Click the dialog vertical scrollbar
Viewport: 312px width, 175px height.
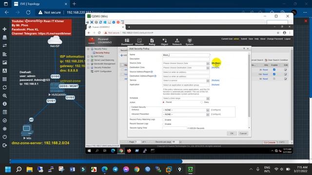click(x=249, y=86)
